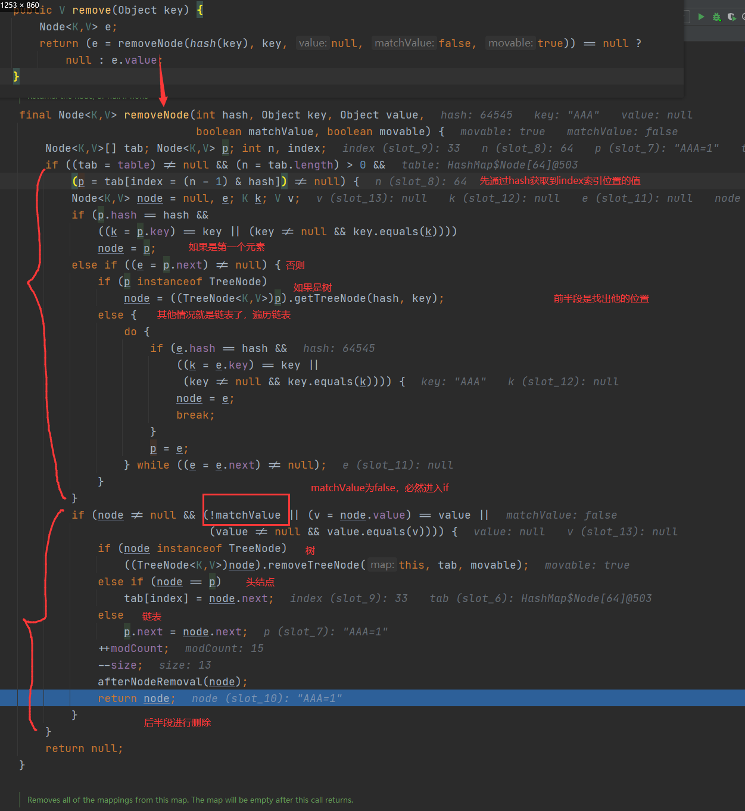Click the 'return null;' statement
Viewport: 745px width, 811px height.
click(84, 748)
